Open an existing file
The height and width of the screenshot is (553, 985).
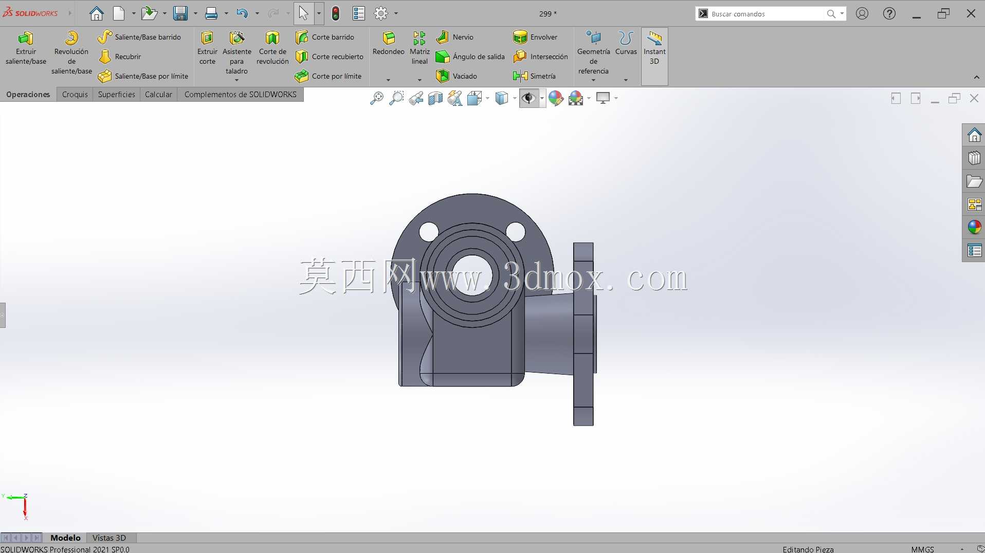pos(149,13)
